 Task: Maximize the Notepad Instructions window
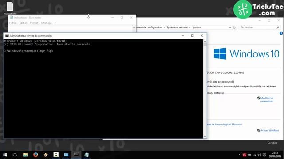tap(122, 18)
